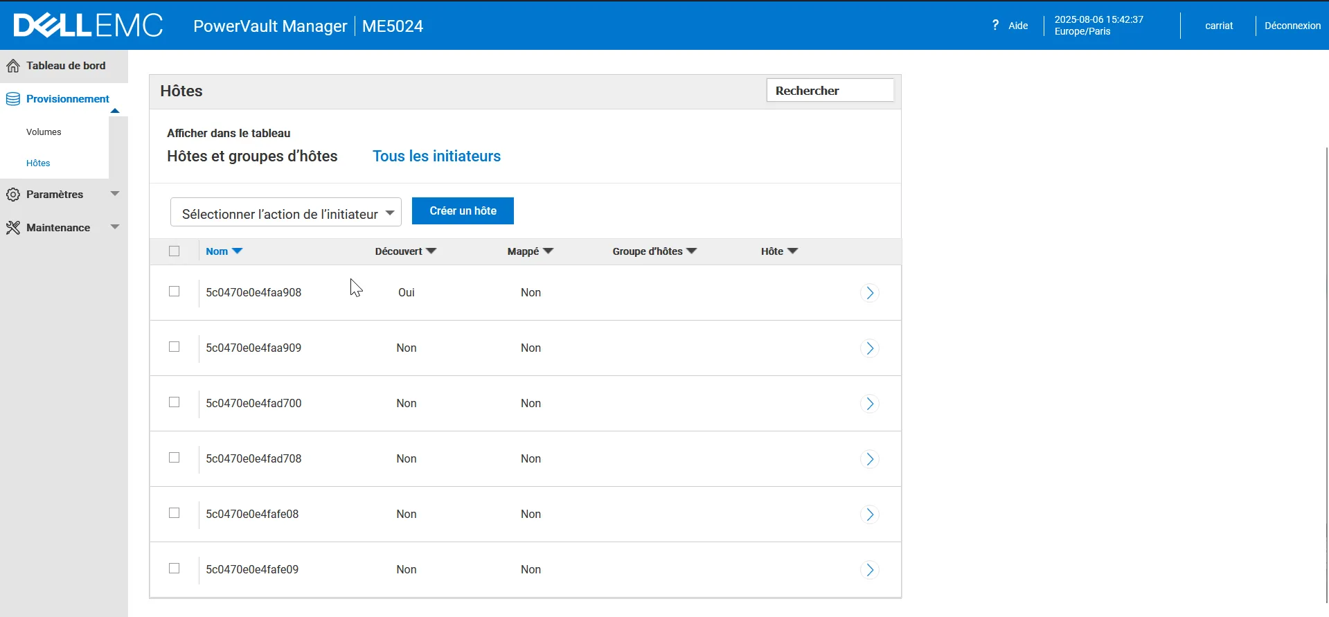
Task: Click the Paramètres gear icon
Action: point(13,195)
